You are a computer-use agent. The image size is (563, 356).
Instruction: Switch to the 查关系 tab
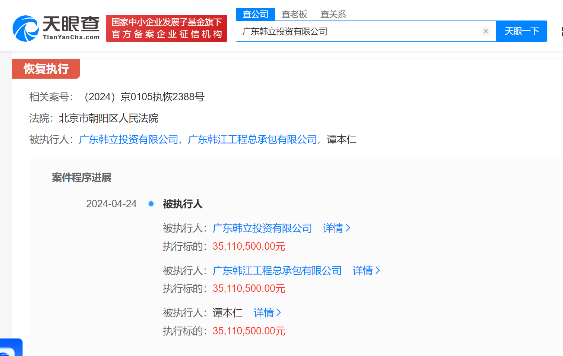pos(333,14)
